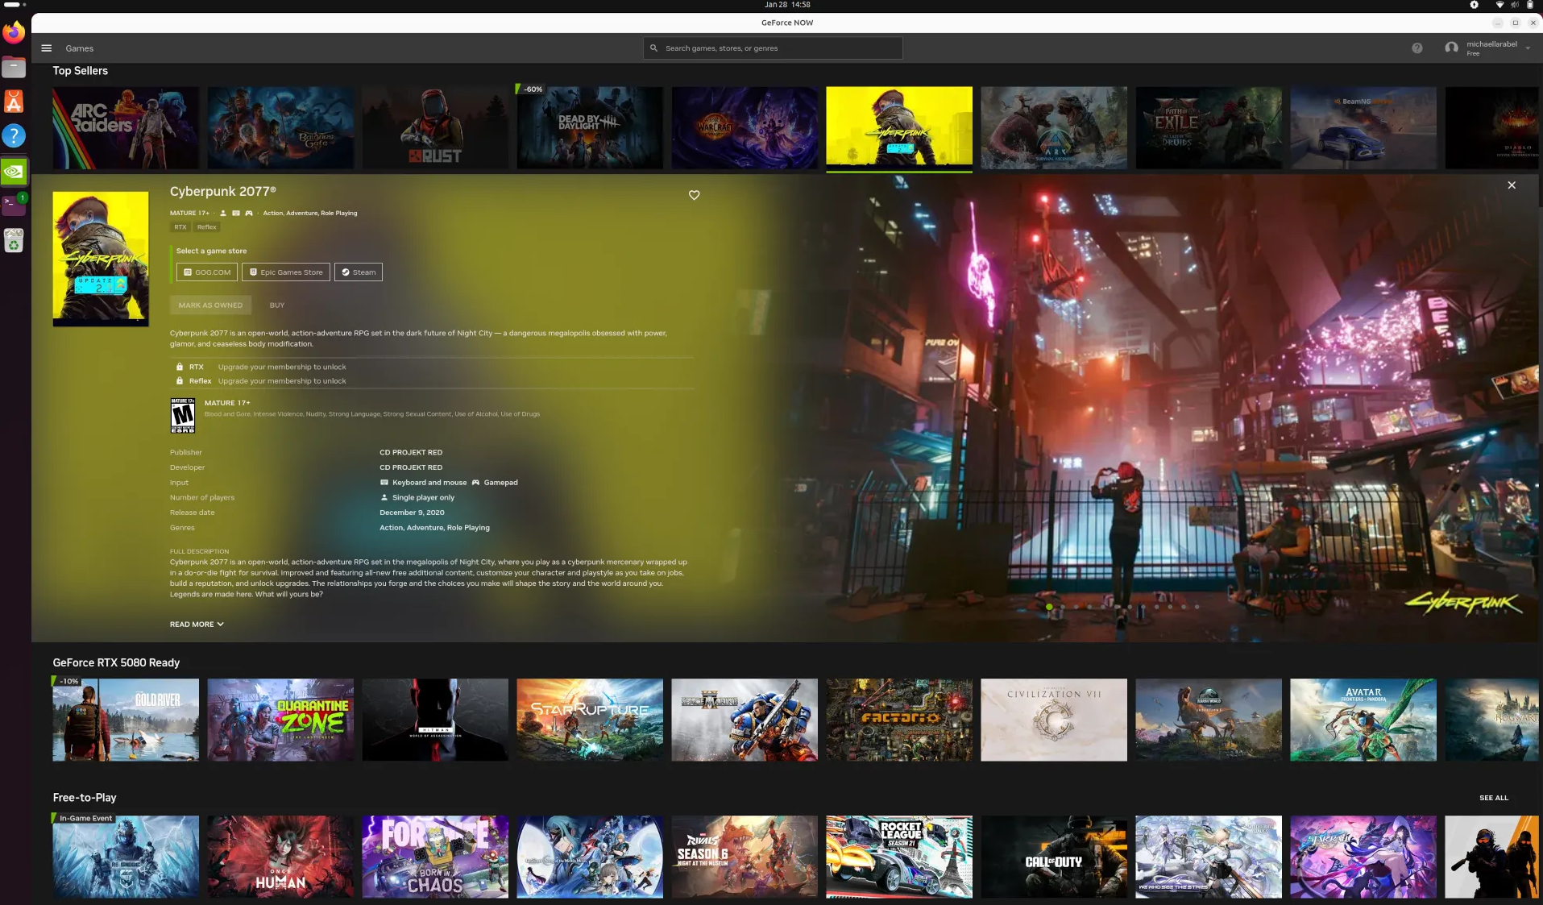Expand description with READ MORE
This screenshot has height=905, width=1543.
[197, 625]
